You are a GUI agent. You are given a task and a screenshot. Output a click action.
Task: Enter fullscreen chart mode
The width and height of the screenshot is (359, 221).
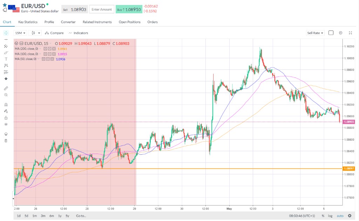350,33
